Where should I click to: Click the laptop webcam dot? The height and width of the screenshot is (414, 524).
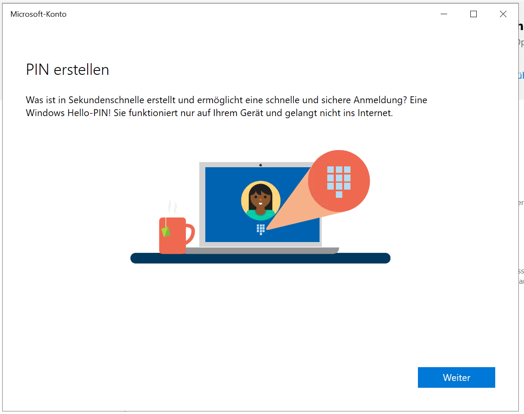261,165
